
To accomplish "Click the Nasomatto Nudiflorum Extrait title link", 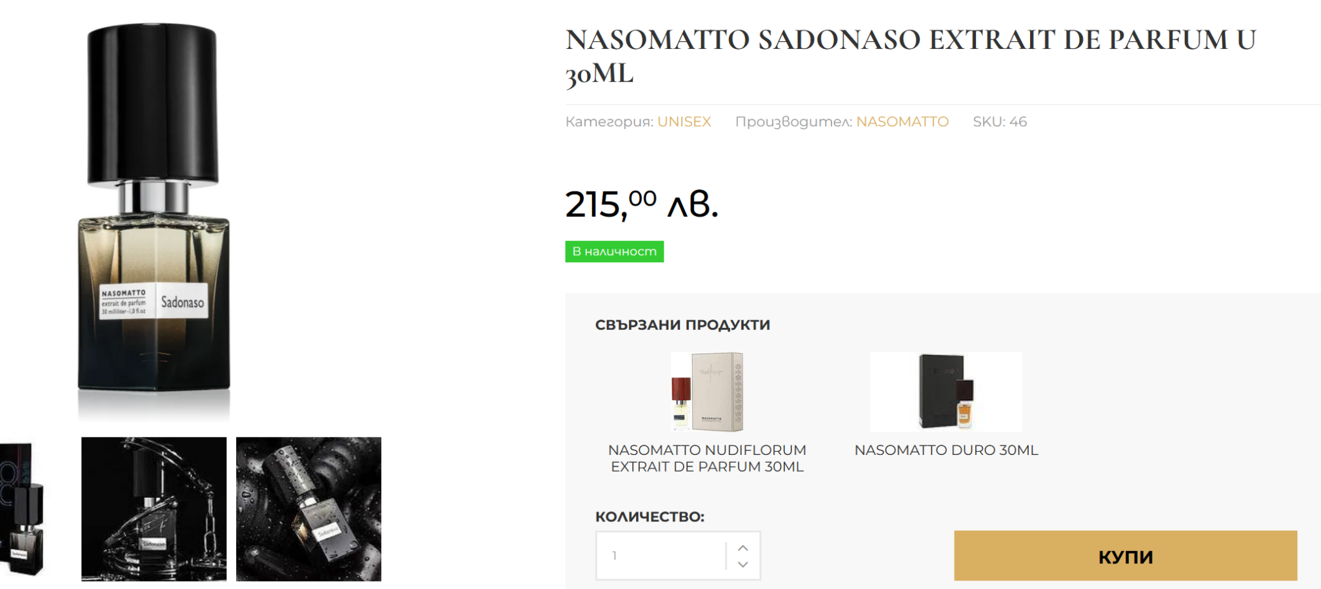I will click(x=707, y=458).
